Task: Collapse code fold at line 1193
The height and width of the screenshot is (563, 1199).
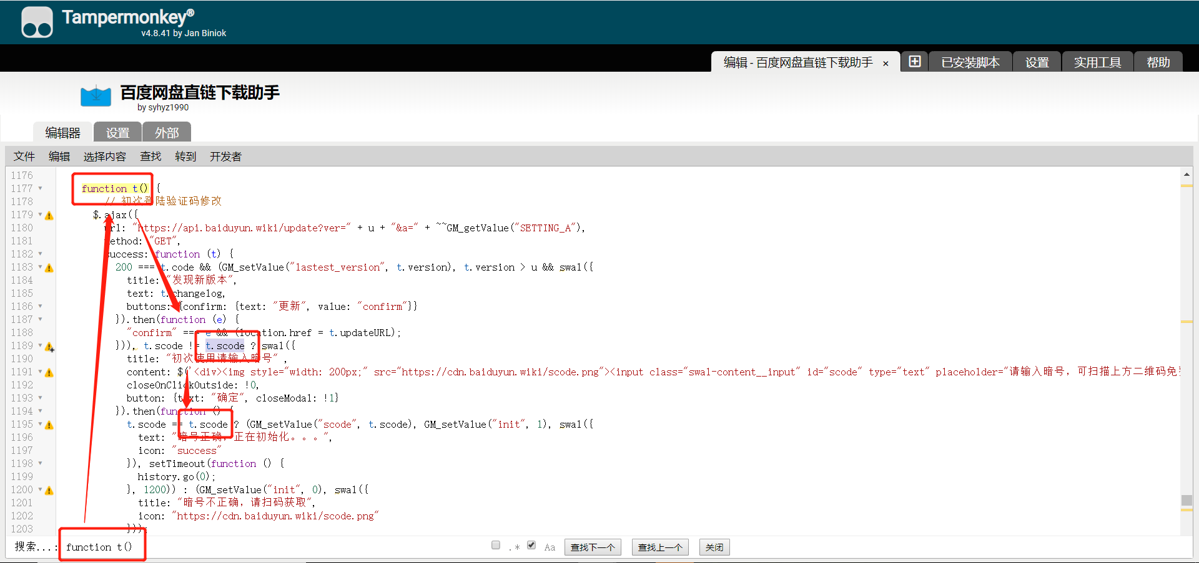Action: pos(41,398)
